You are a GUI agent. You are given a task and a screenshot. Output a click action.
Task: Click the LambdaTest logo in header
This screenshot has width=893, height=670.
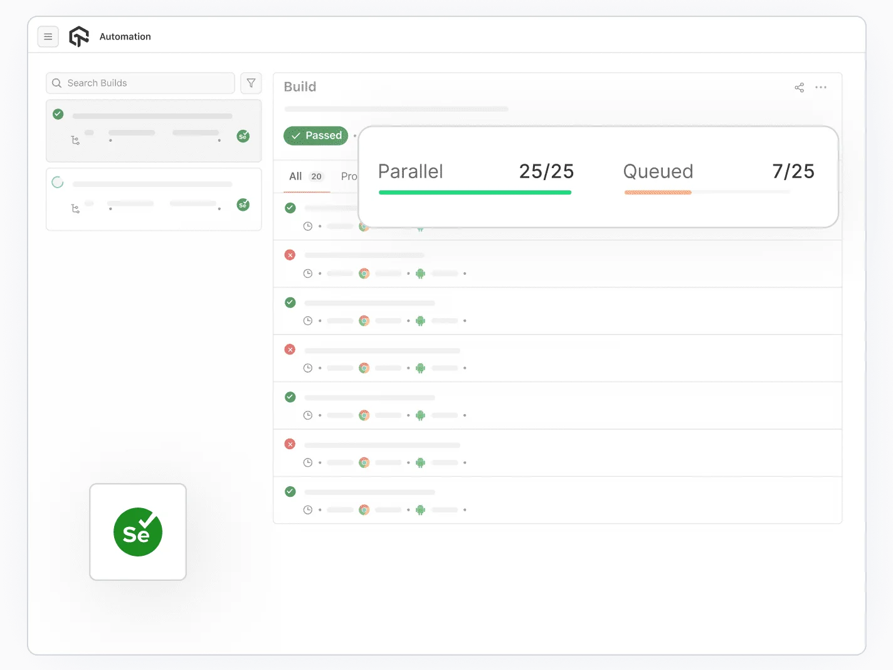79,36
